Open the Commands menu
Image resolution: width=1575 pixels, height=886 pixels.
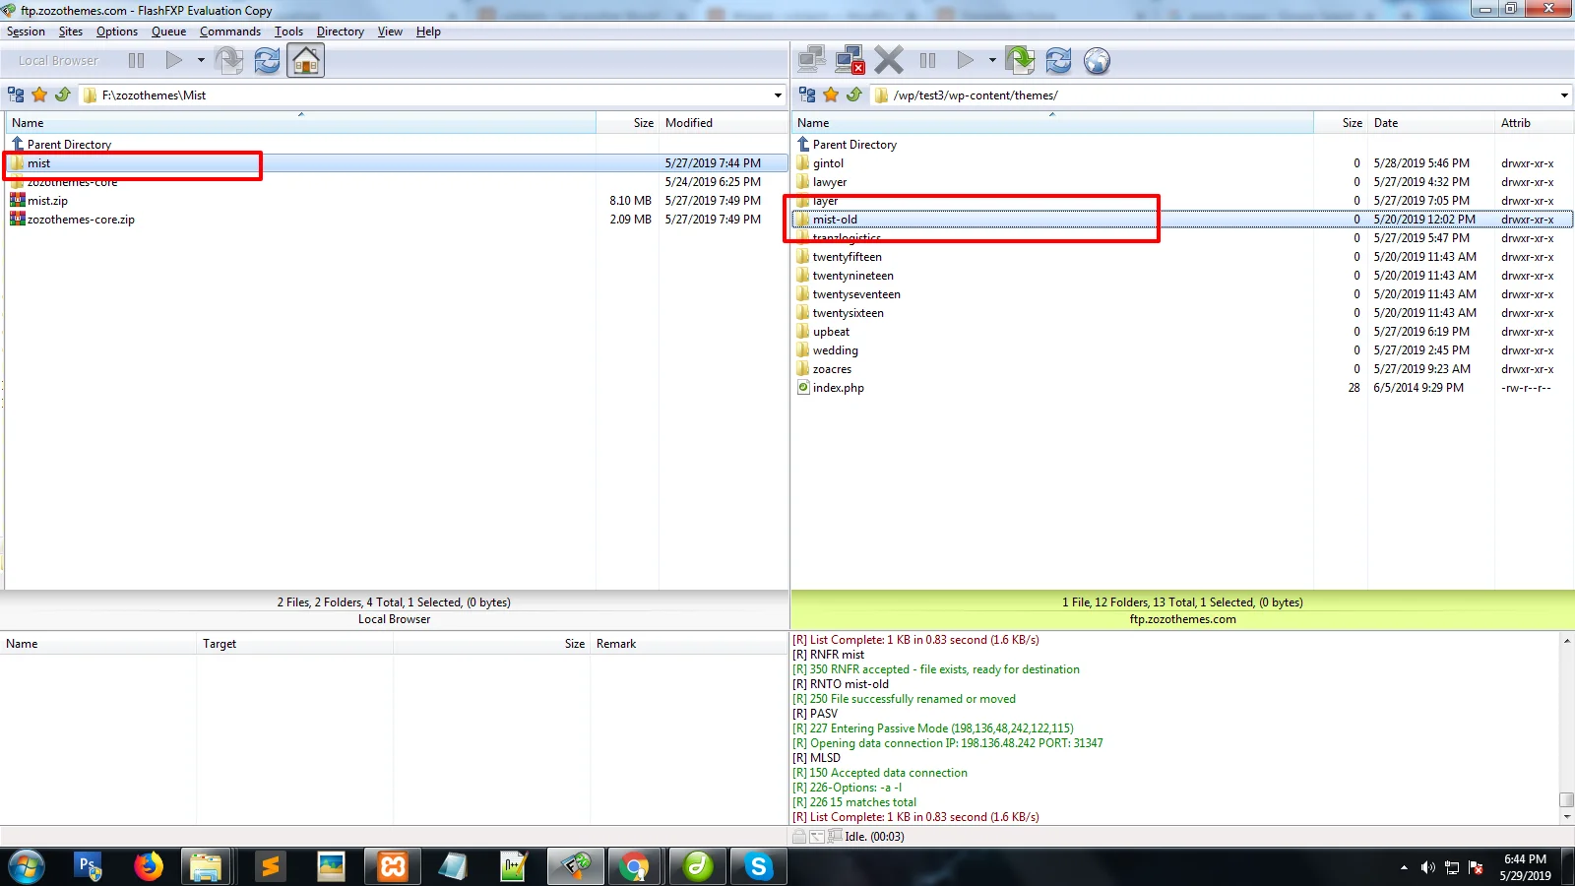229,32
